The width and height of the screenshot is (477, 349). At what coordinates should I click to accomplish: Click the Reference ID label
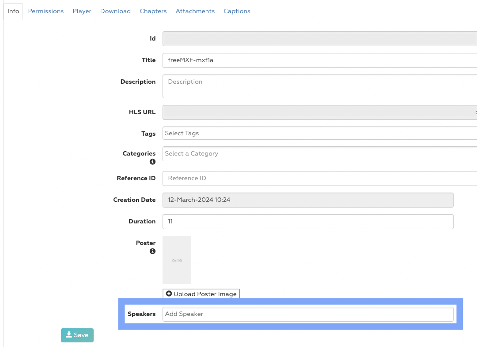[x=136, y=178]
